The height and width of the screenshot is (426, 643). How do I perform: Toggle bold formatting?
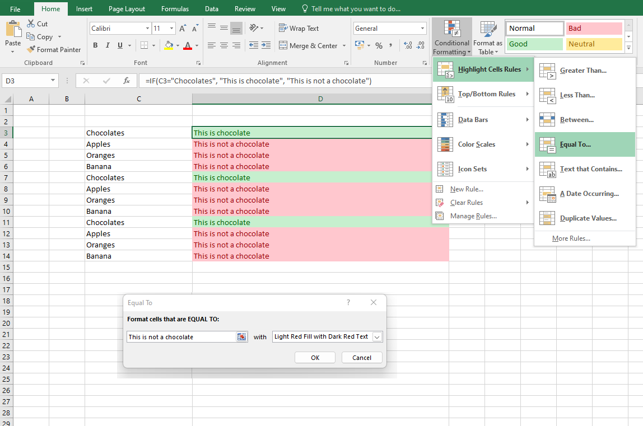click(x=94, y=45)
